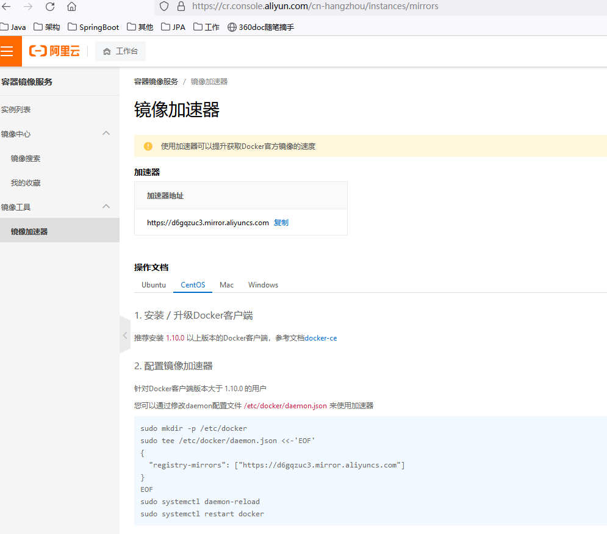
Task: Open the 架构 bookmarks folder
Action: pyautogui.click(x=47, y=27)
